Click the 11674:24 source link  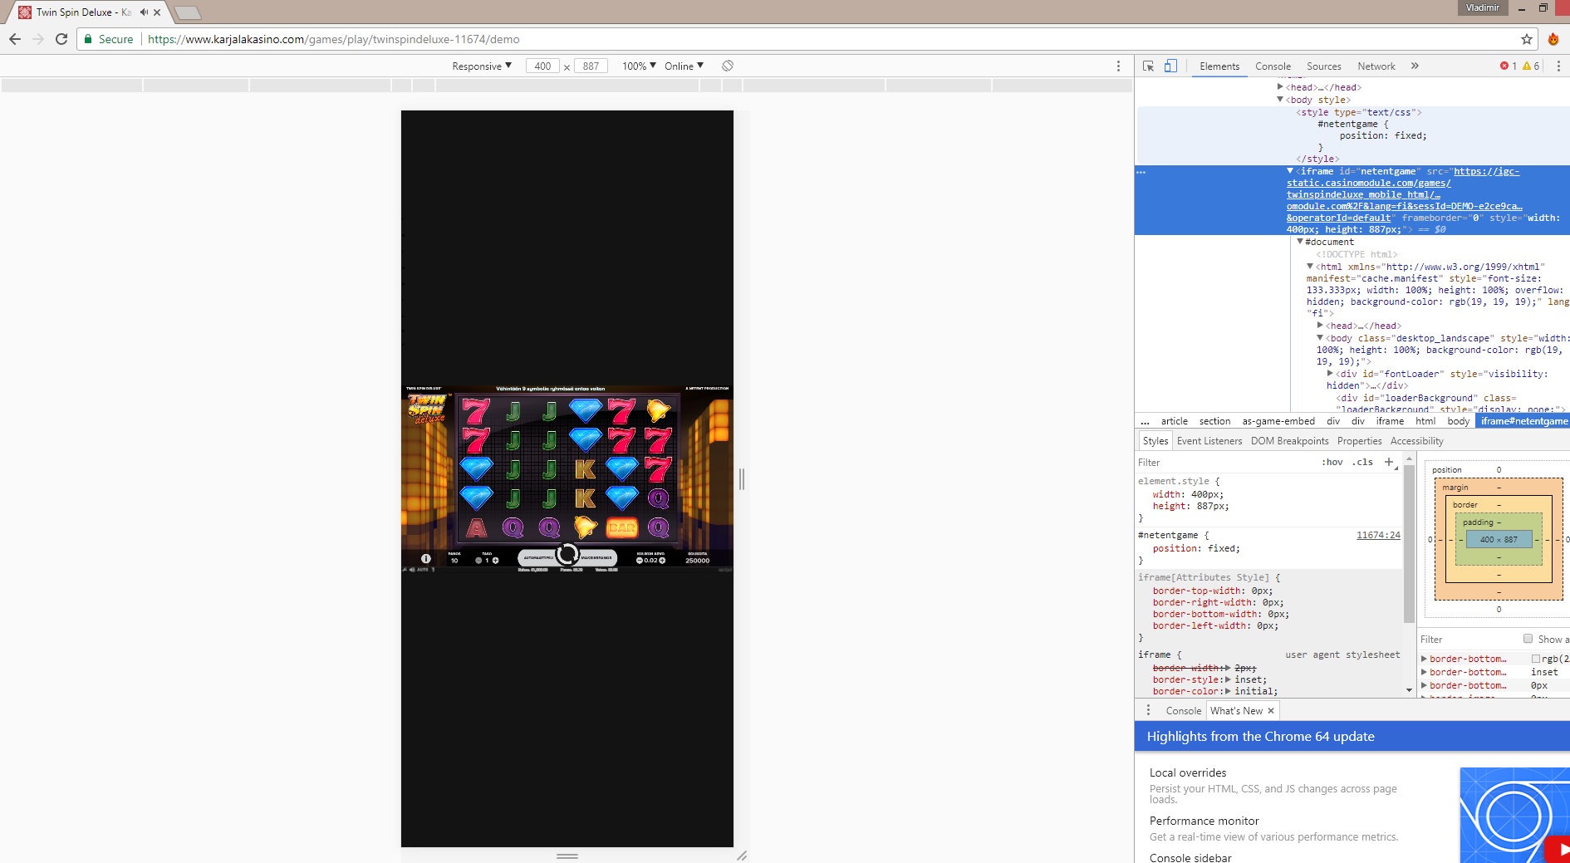[x=1377, y=536]
